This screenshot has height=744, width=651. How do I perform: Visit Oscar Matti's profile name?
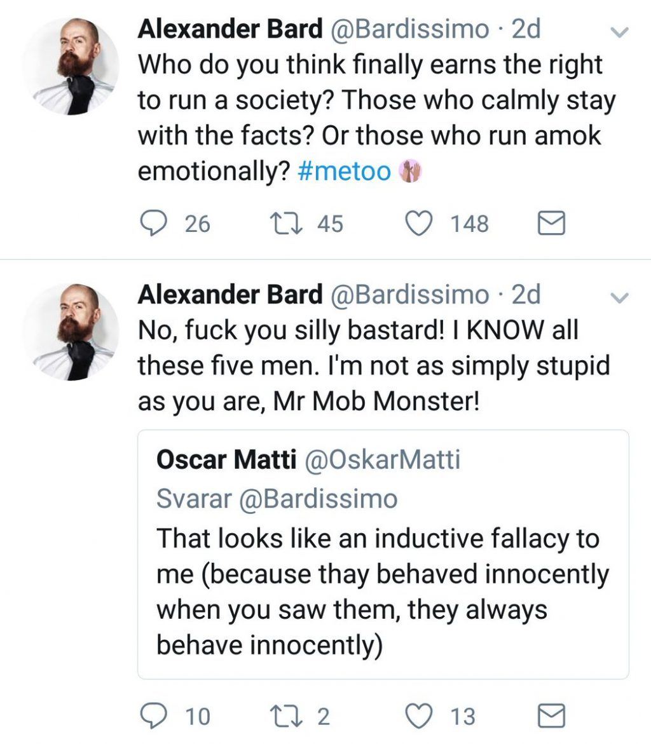(226, 460)
